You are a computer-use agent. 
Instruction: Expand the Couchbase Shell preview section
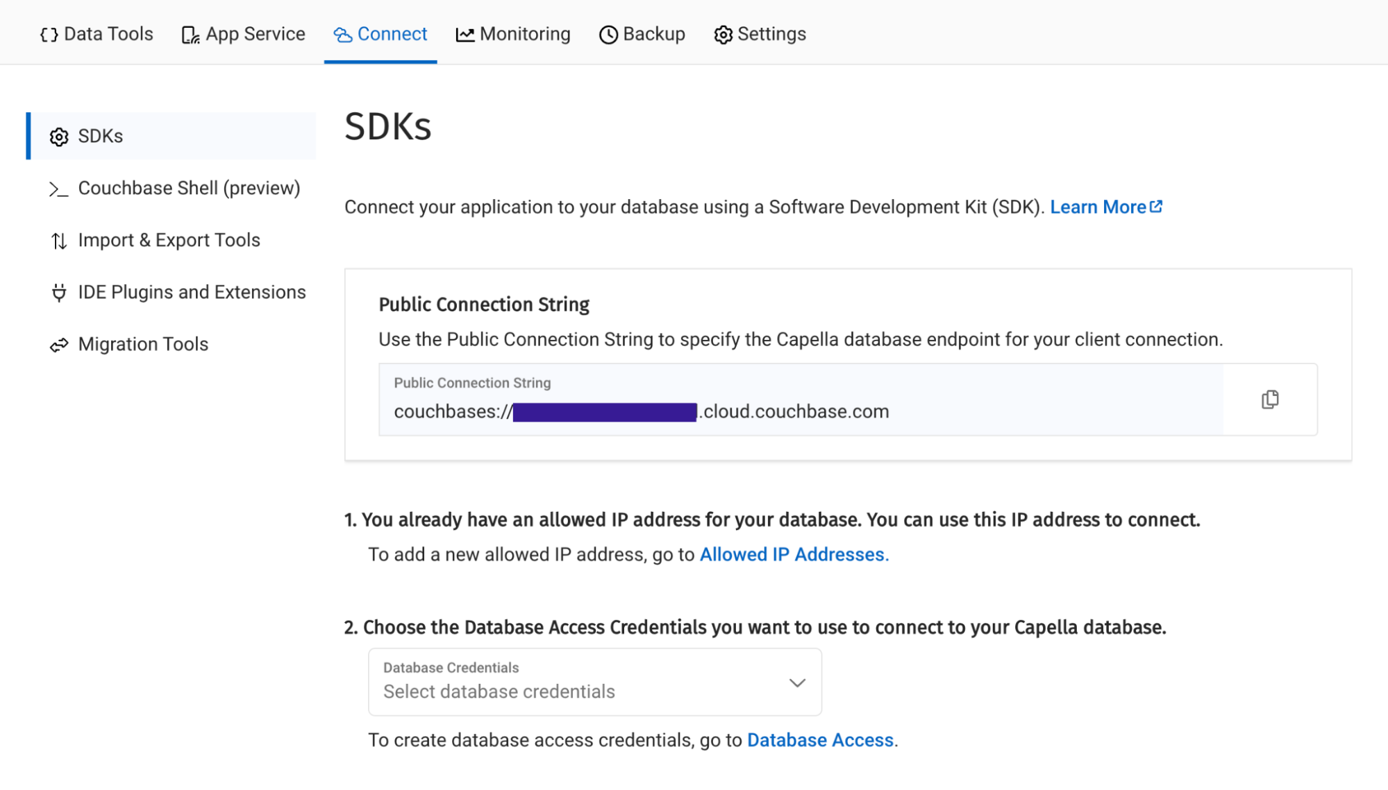click(189, 187)
